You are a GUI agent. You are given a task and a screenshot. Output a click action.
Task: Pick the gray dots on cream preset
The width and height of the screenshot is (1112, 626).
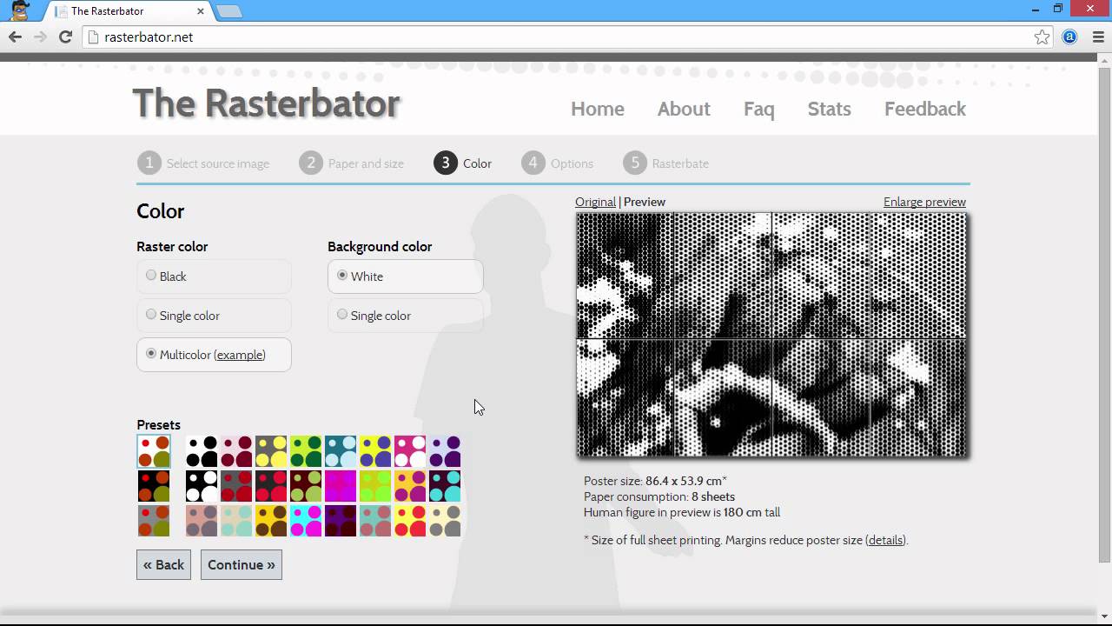point(445,522)
